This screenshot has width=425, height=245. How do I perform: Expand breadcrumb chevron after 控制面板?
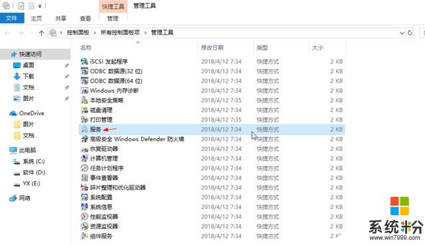[x=94, y=33]
